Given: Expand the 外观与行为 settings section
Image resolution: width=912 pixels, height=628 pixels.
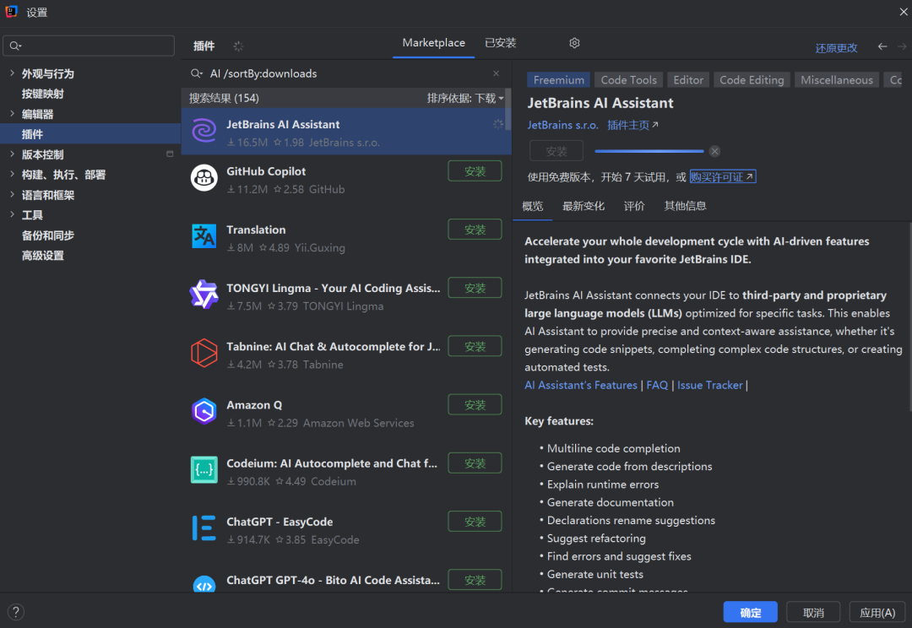Looking at the screenshot, I should coord(12,73).
